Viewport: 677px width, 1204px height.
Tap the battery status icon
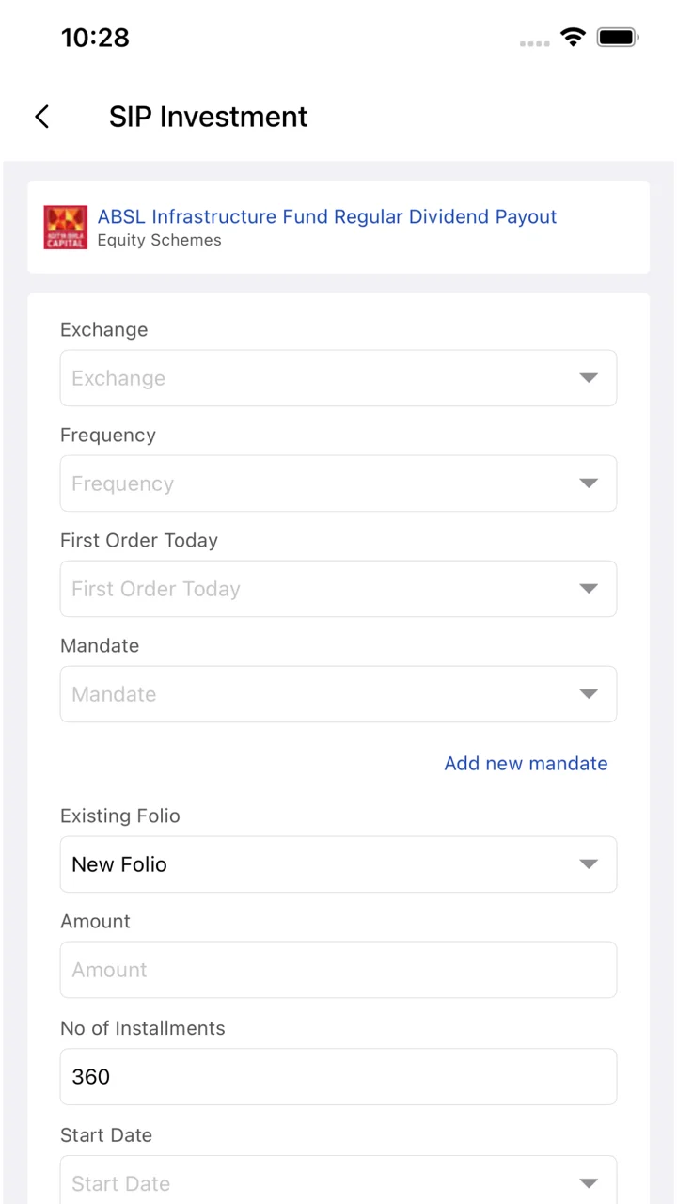(x=619, y=38)
